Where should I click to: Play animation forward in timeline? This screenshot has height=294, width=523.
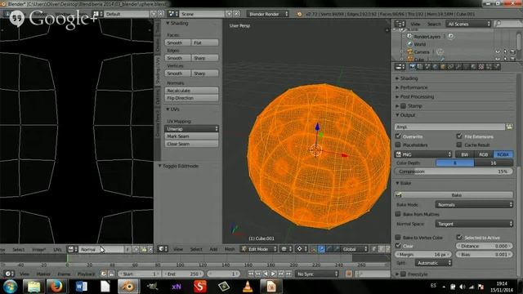coord(273,274)
